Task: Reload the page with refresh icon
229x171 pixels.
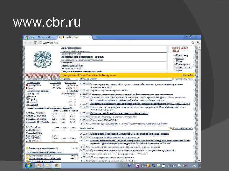Action: (x=35, y=43)
